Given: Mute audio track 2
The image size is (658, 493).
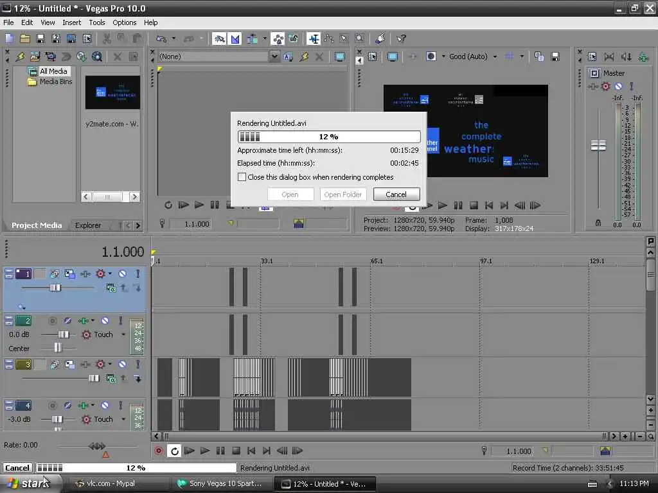Looking at the screenshot, I should (x=105, y=321).
